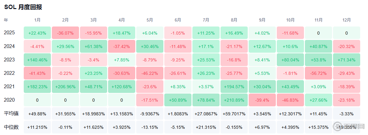Select the +140.46% green cell
The height and width of the screenshot is (135, 368).
point(37,60)
